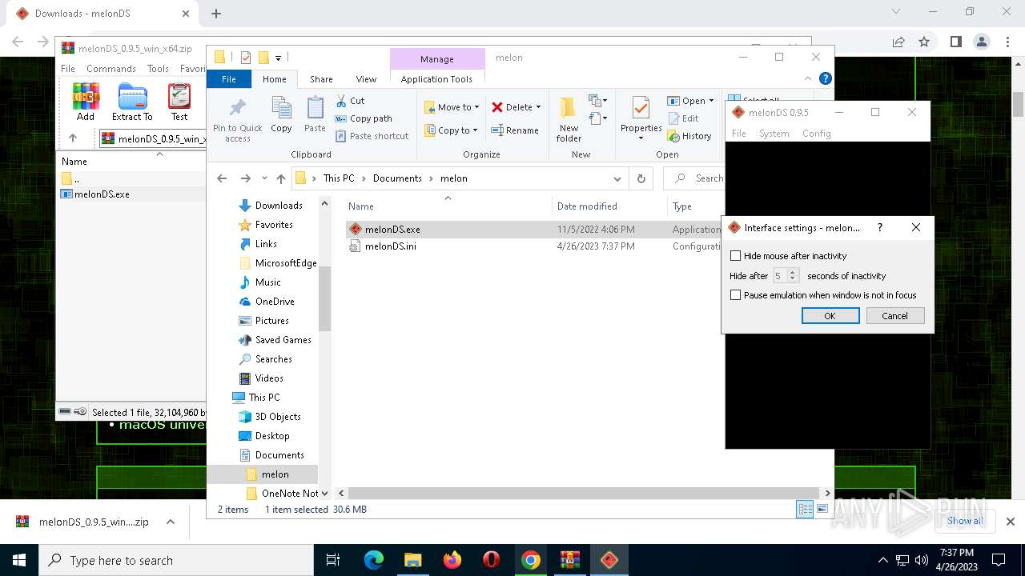This screenshot has width=1025, height=576.
Task: Click Rename in the Organize group
Action: pyautogui.click(x=515, y=130)
